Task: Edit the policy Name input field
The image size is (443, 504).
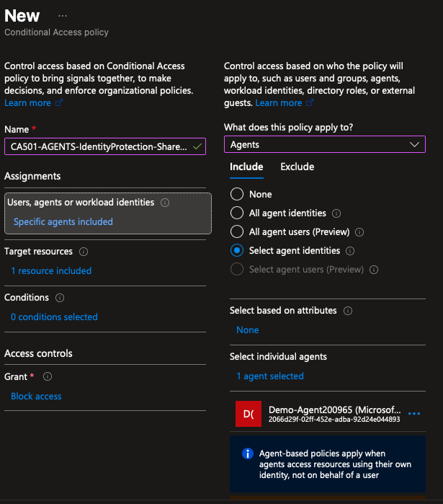Action: click(x=105, y=146)
